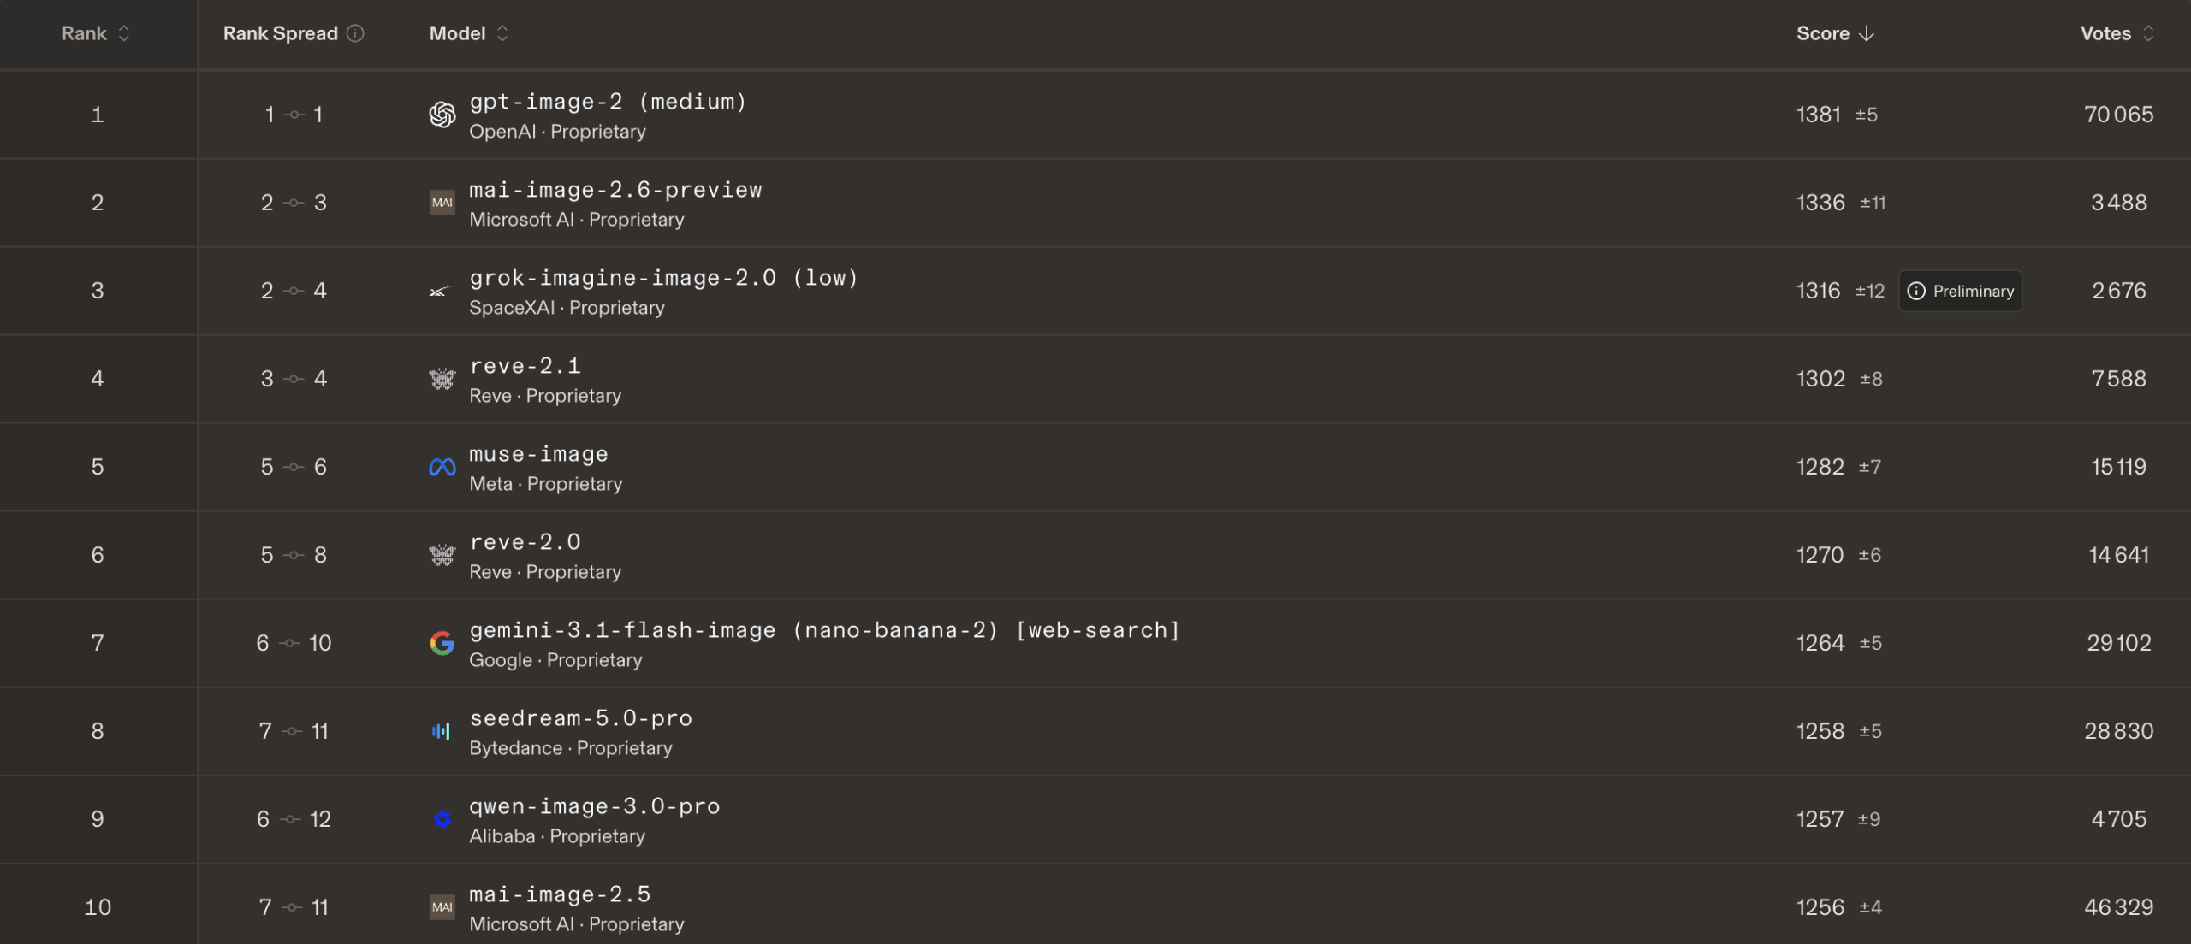This screenshot has width=2191, height=944.
Task: Click the Meta logo beside muse-image
Action: click(x=442, y=467)
